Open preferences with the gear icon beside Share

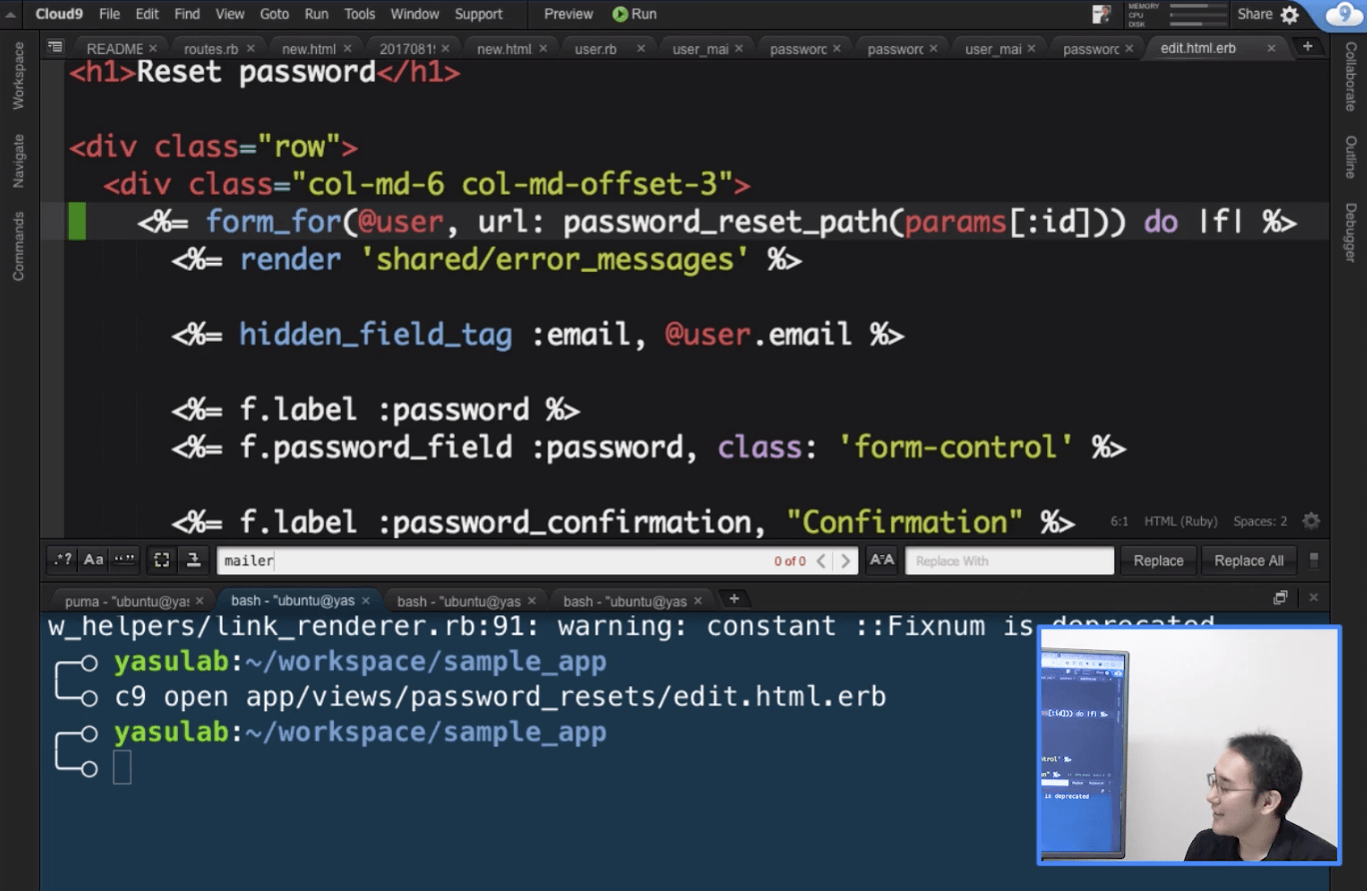pyautogui.click(x=1290, y=14)
